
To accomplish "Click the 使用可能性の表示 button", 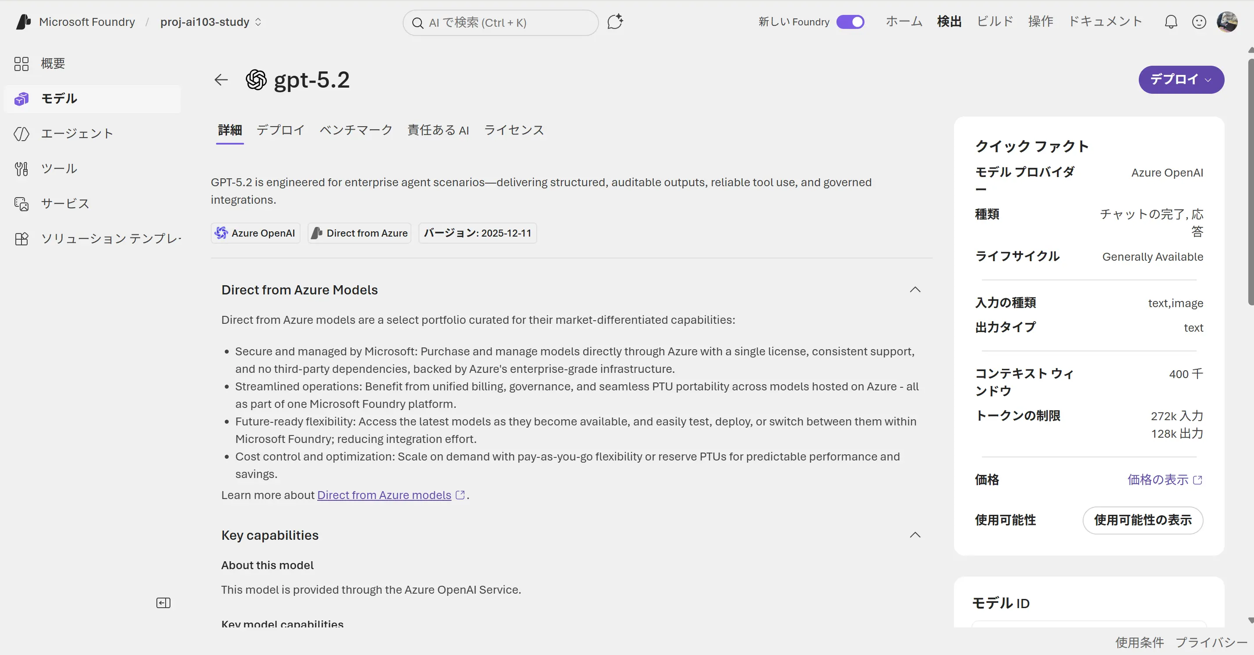I will [x=1143, y=520].
